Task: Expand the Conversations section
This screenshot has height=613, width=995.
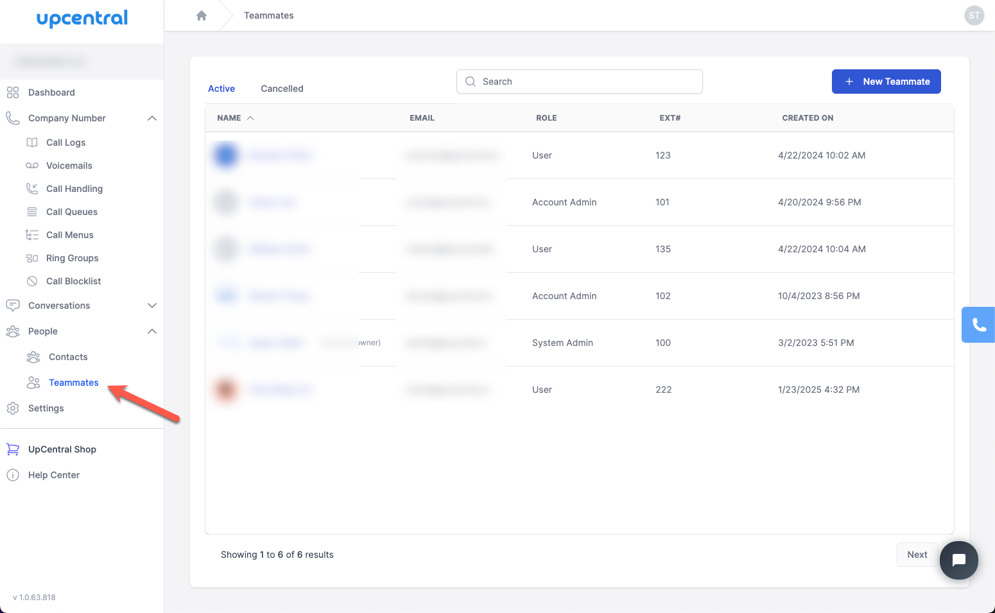Action: [152, 306]
